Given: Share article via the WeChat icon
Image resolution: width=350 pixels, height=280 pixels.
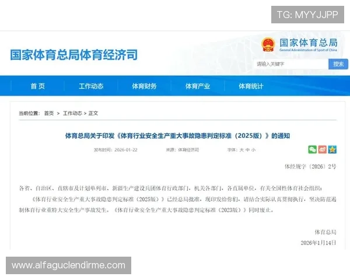Looking at the screenshot, I should coord(312,149).
